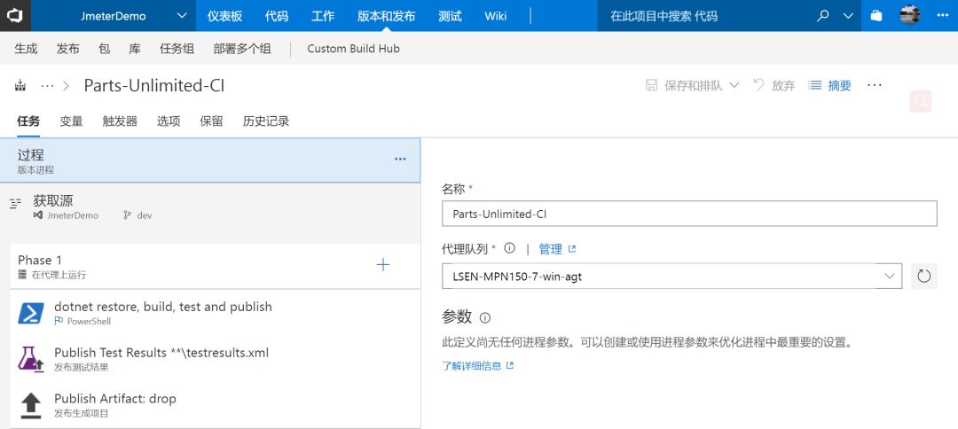Screen dimensions: 958x429
Task: Open process row ellipsis menu
Action: pyautogui.click(x=400, y=160)
